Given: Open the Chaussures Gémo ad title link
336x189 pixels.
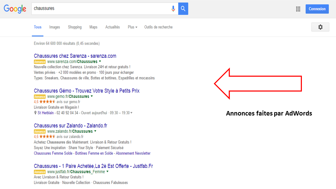Looking at the screenshot, I should pyautogui.click(x=87, y=91).
